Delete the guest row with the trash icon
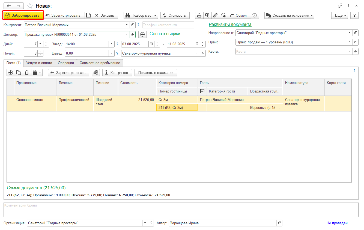Screen dimensions: 364x230 [x=27, y=73]
